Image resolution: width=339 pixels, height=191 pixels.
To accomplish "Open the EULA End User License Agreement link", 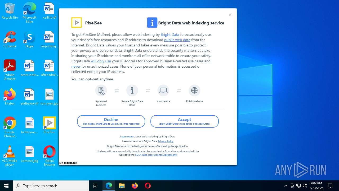I will tap(156, 155).
